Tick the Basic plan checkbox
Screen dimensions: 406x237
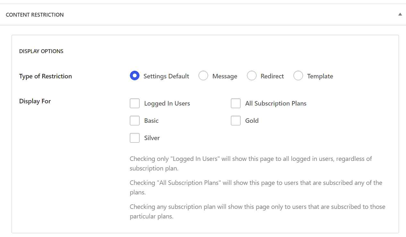(135, 121)
